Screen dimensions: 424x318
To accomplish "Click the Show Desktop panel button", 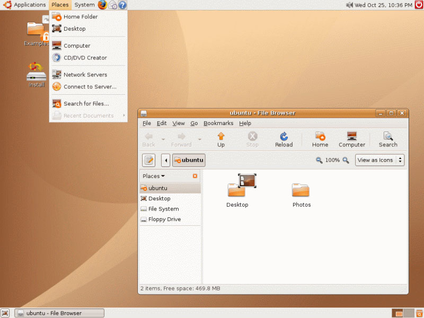I will [5, 313].
